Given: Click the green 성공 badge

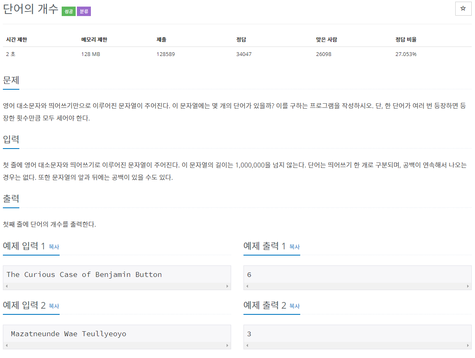Looking at the screenshot, I should pyautogui.click(x=68, y=12).
